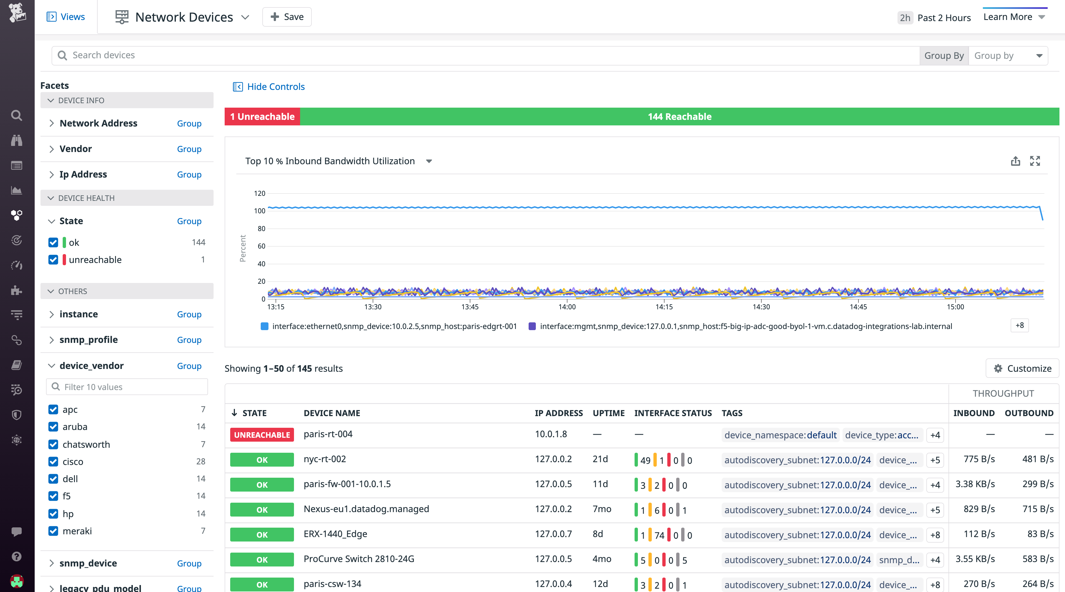The height and width of the screenshot is (592, 1065).
Task: Open Watchdog via the binoculars sidebar icon
Action: [17, 141]
